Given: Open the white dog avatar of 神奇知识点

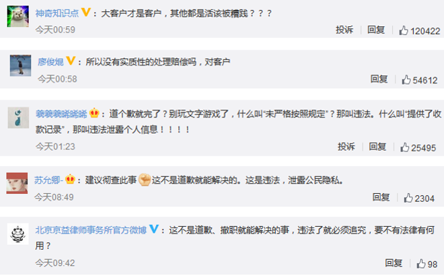Looking at the screenshot, I should [x=18, y=16].
